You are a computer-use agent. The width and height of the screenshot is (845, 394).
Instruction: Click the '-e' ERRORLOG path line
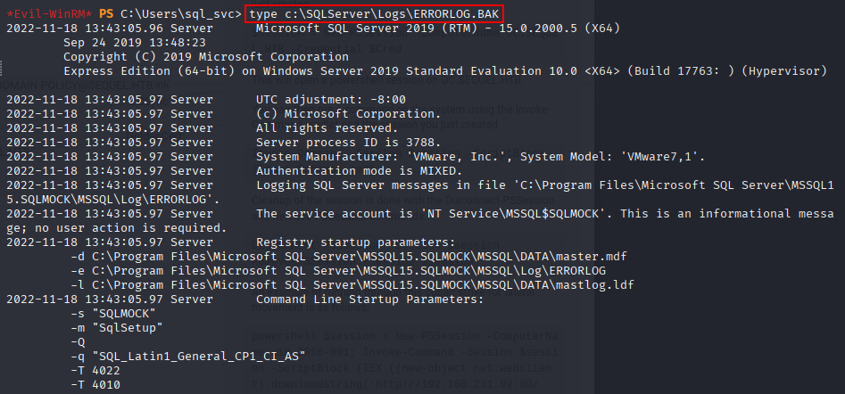point(338,271)
